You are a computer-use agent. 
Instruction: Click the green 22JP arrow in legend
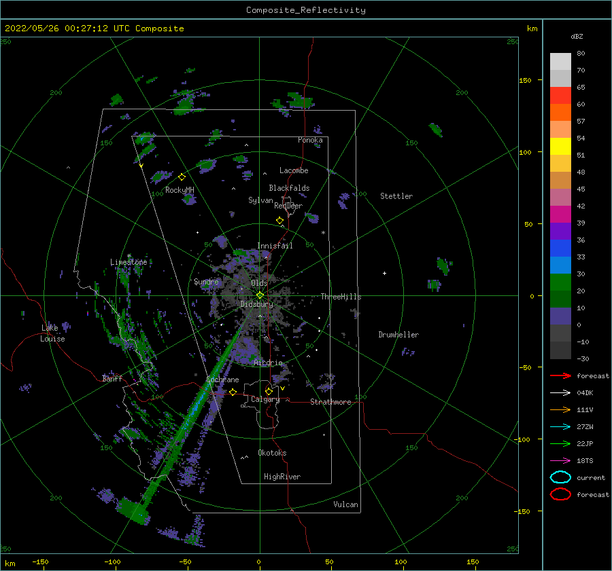[560, 443]
